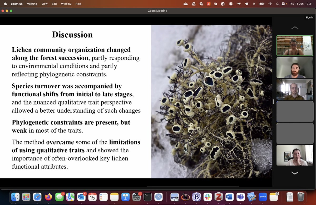The image size is (316, 205).
Task: Open the Meeting menu
Action: coord(32,4)
